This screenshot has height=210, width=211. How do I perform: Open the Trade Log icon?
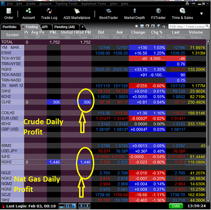(x=49, y=14)
